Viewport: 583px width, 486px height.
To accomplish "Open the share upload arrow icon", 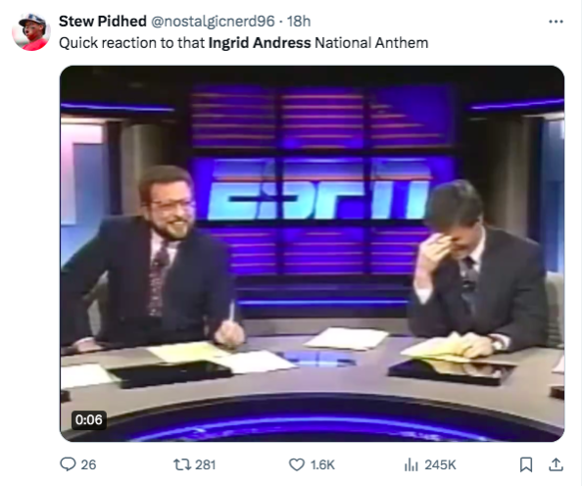I will pos(556,464).
